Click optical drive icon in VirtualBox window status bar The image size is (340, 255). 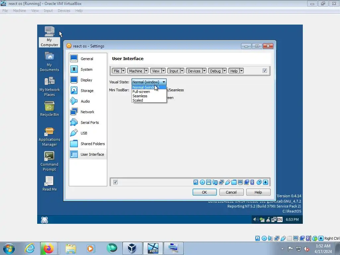coord(264,238)
